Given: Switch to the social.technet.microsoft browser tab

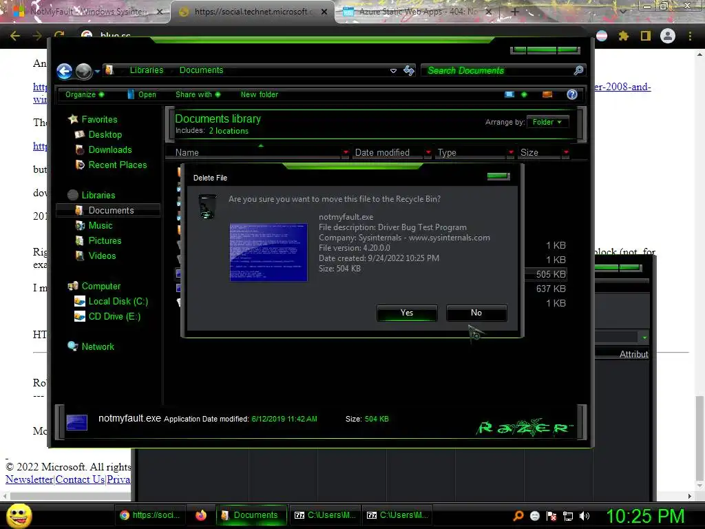Looking at the screenshot, I should click(x=252, y=12).
